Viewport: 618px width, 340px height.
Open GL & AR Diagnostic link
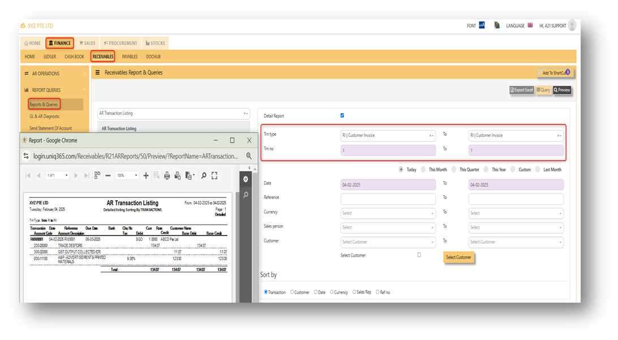click(45, 116)
